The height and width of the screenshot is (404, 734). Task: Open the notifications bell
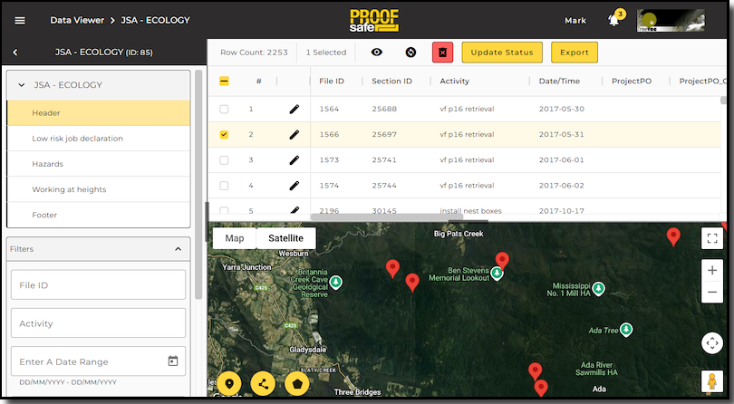pos(613,21)
